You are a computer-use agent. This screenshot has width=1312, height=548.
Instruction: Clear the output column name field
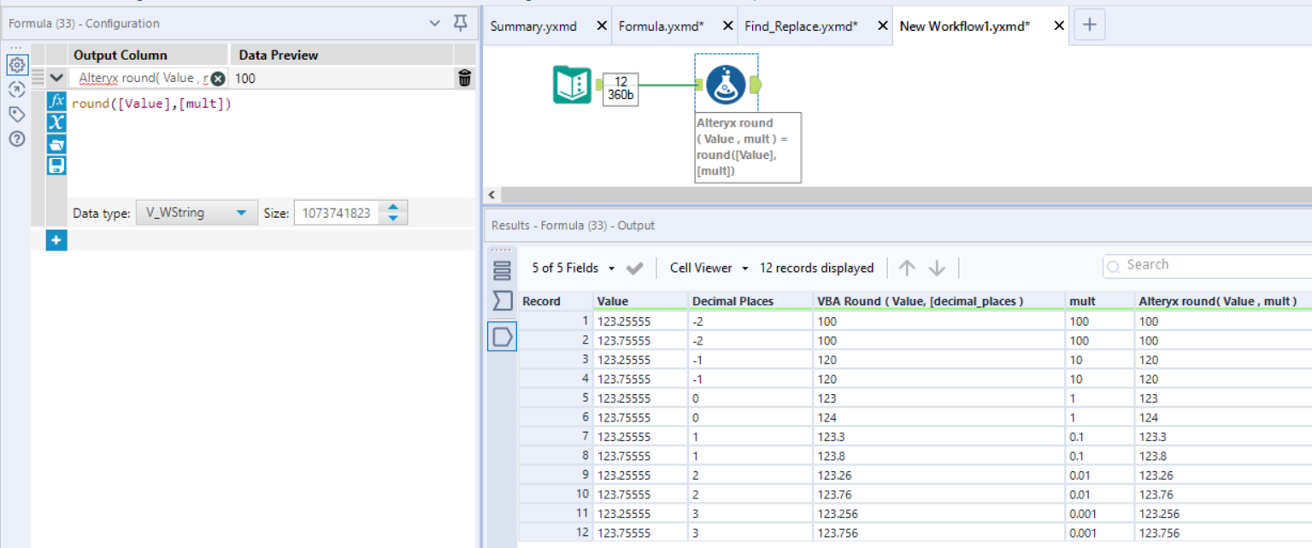[218, 79]
